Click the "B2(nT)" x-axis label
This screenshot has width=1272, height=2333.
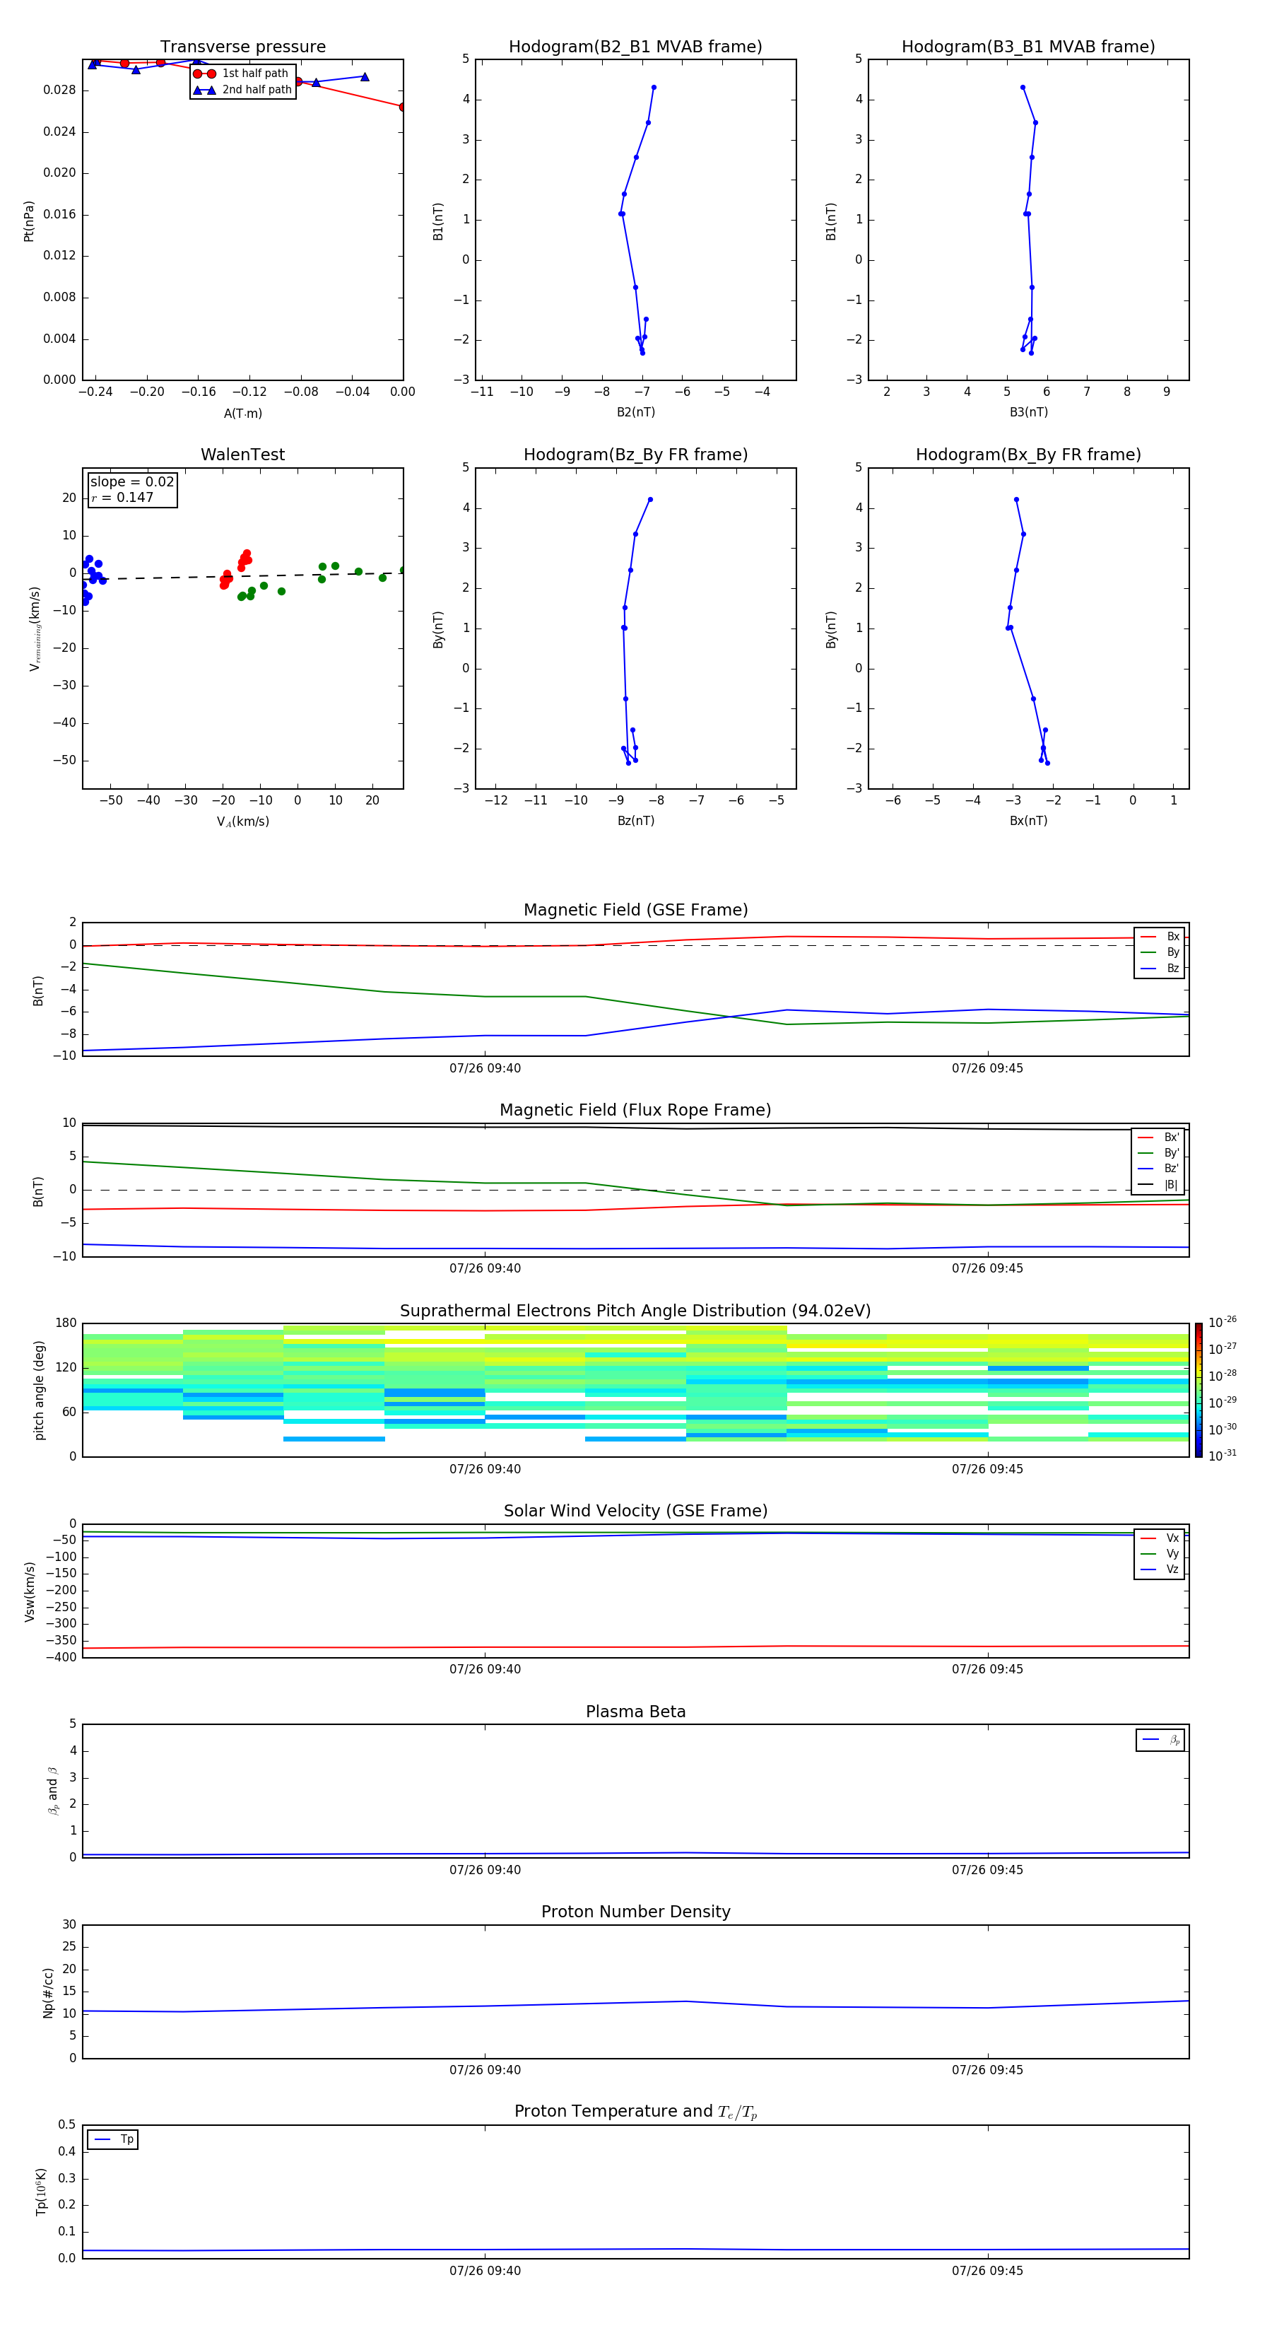[x=635, y=412]
